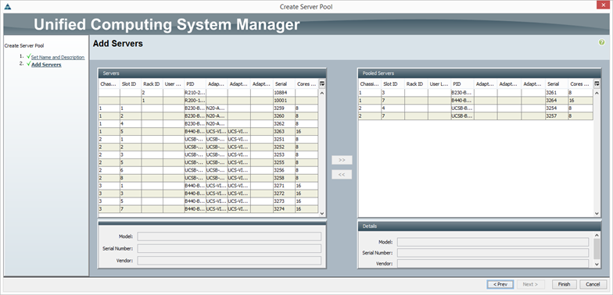Image resolution: width=613 pixels, height=295 pixels.
Task: Sort Servers table by Cores column header
Action: [x=306, y=84]
